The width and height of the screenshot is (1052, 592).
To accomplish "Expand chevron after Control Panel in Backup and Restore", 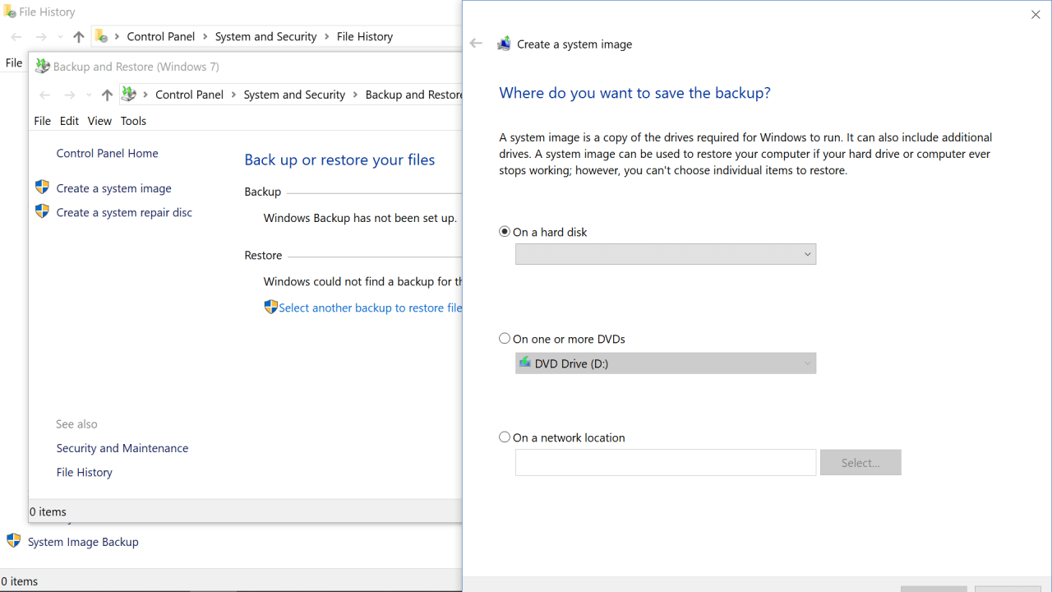I will pos(234,95).
